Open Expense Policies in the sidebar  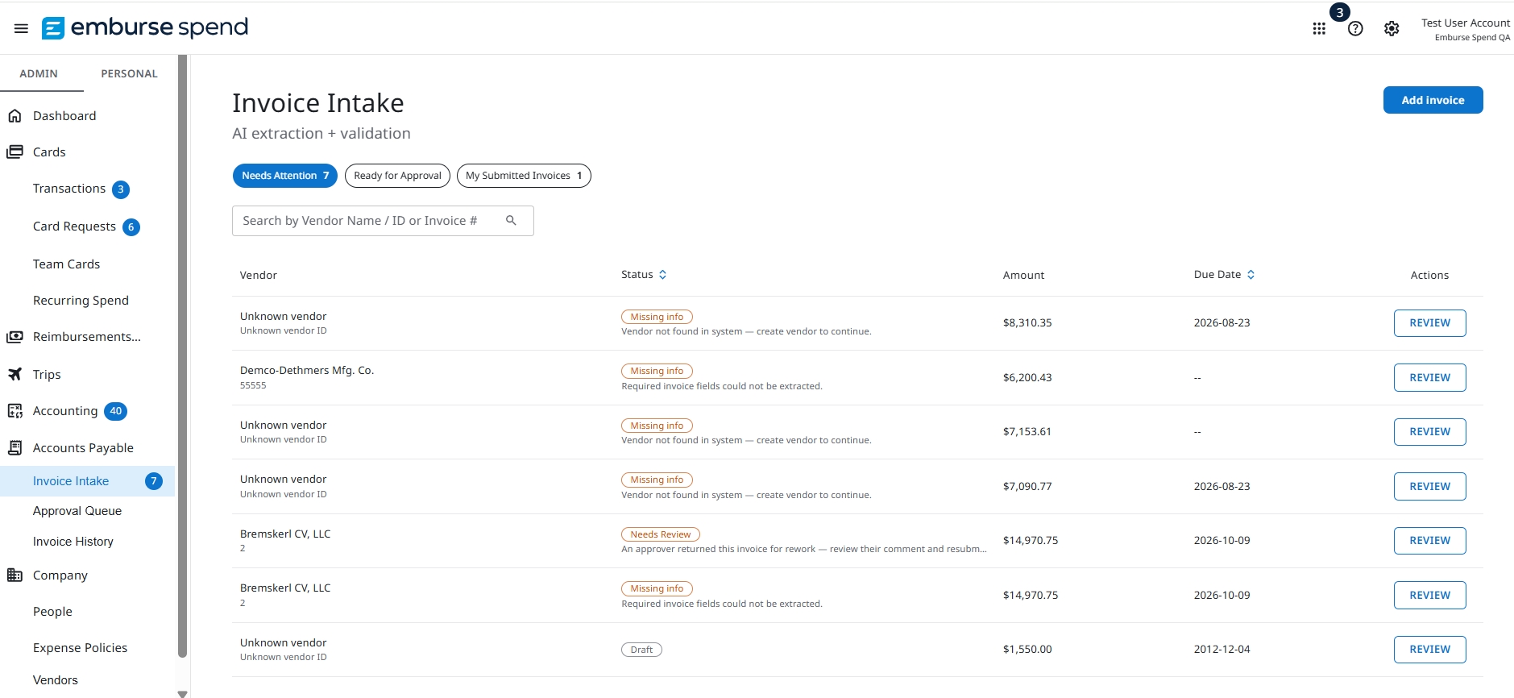pyautogui.click(x=80, y=648)
